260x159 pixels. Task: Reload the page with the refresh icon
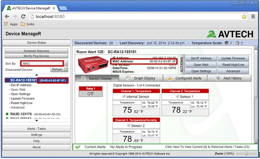[23, 16]
